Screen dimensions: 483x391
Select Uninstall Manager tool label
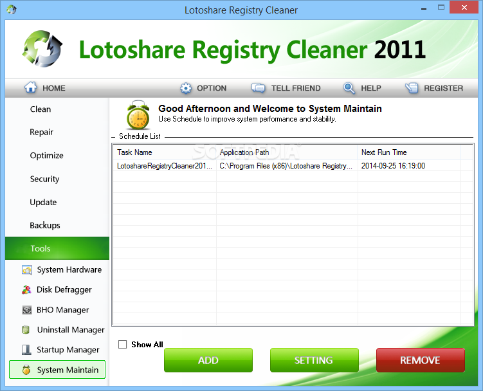coord(71,330)
